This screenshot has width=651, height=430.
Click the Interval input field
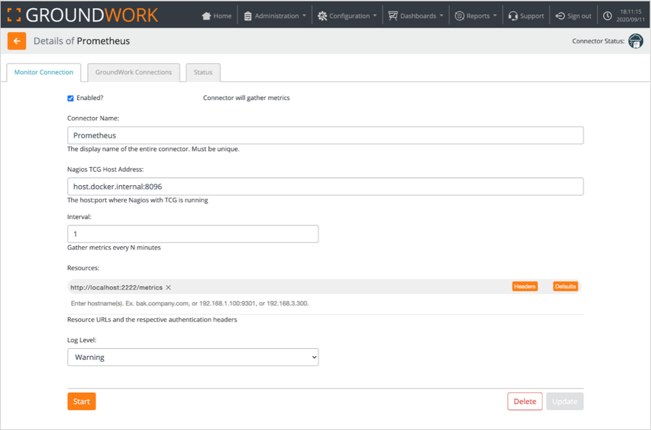point(193,234)
